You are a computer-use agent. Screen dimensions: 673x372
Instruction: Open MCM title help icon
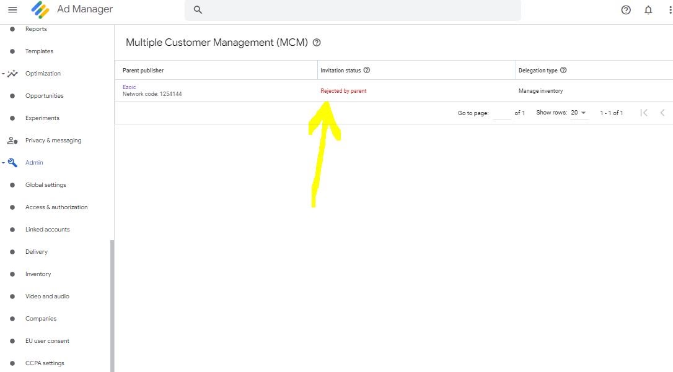317,43
